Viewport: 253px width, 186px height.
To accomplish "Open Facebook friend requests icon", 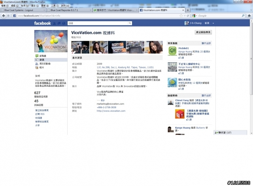I will click(55, 23).
